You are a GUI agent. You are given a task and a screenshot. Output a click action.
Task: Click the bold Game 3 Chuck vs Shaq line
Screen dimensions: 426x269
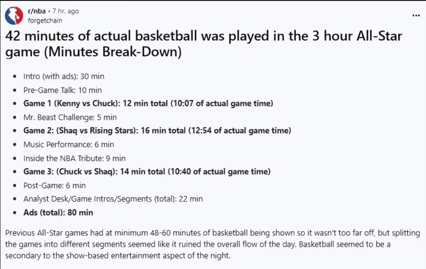click(147, 172)
